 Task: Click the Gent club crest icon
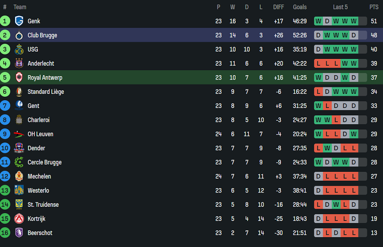click(x=19, y=106)
